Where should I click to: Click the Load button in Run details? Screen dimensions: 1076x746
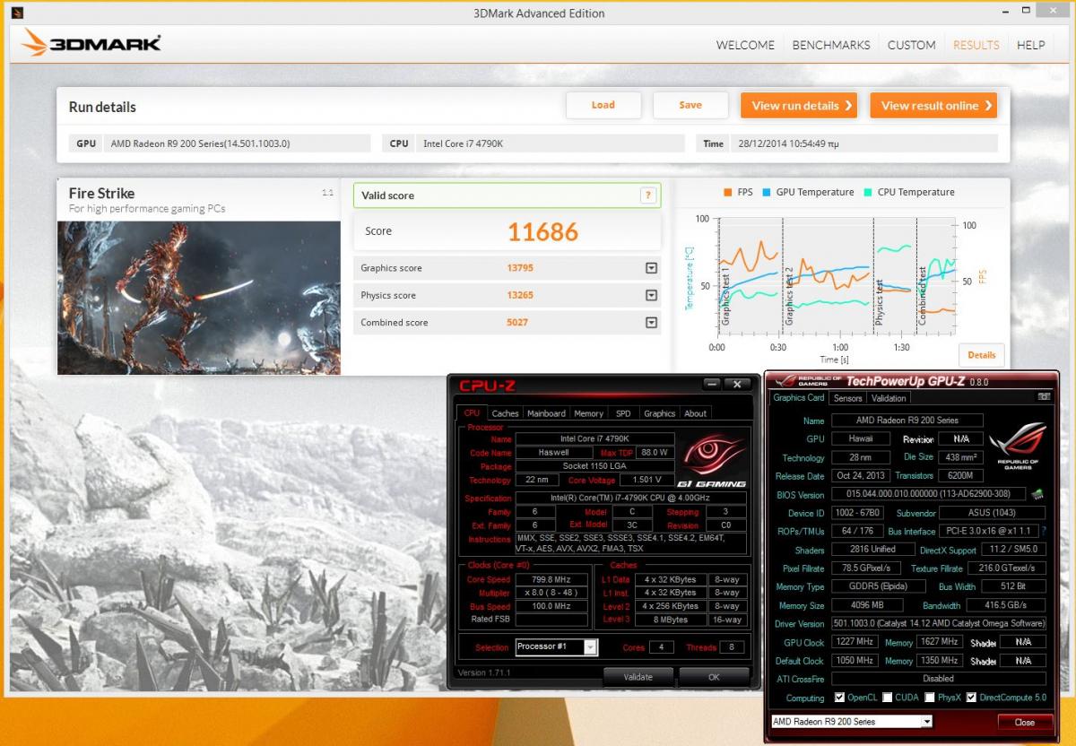pyautogui.click(x=603, y=105)
